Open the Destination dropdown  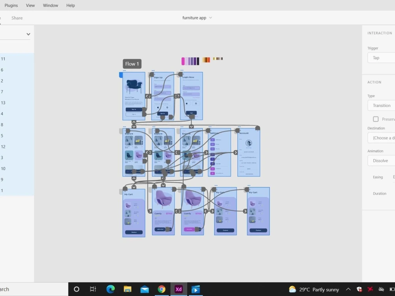[381, 138]
